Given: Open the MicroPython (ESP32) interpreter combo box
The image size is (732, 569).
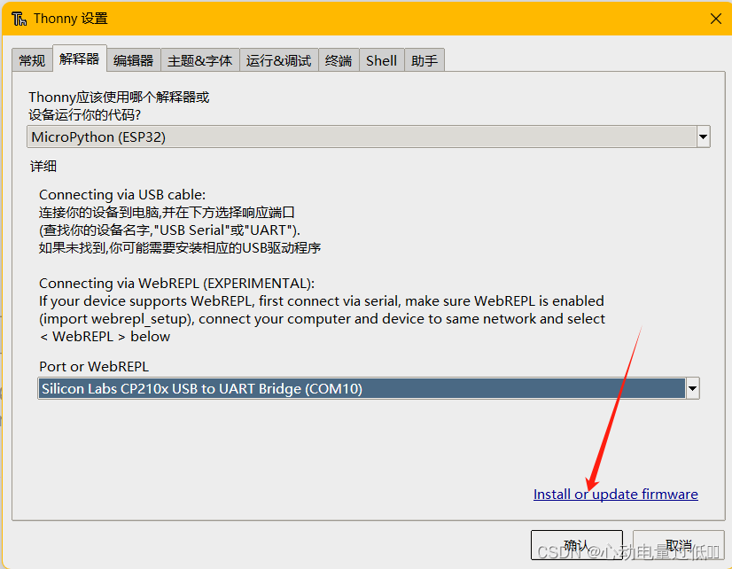Looking at the screenshot, I should point(369,136).
